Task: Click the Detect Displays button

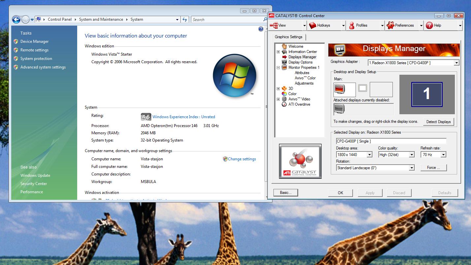Action: click(438, 122)
